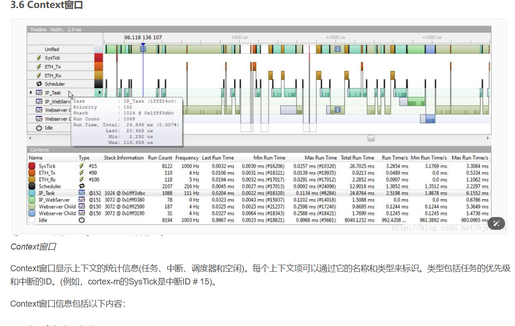Select the Scheduler row label in timeline
This screenshot has height=326, width=515.
click(x=54, y=84)
